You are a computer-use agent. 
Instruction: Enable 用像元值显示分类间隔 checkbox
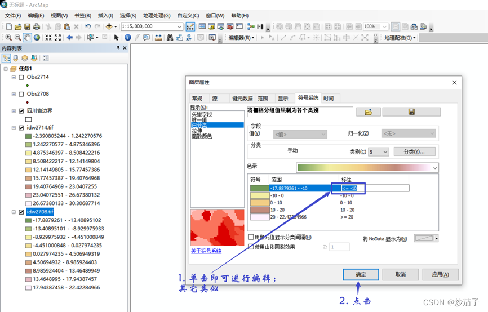(x=251, y=237)
